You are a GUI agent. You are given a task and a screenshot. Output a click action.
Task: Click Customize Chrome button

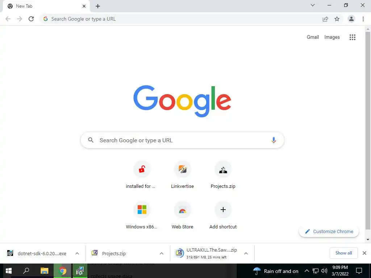(329, 231)
